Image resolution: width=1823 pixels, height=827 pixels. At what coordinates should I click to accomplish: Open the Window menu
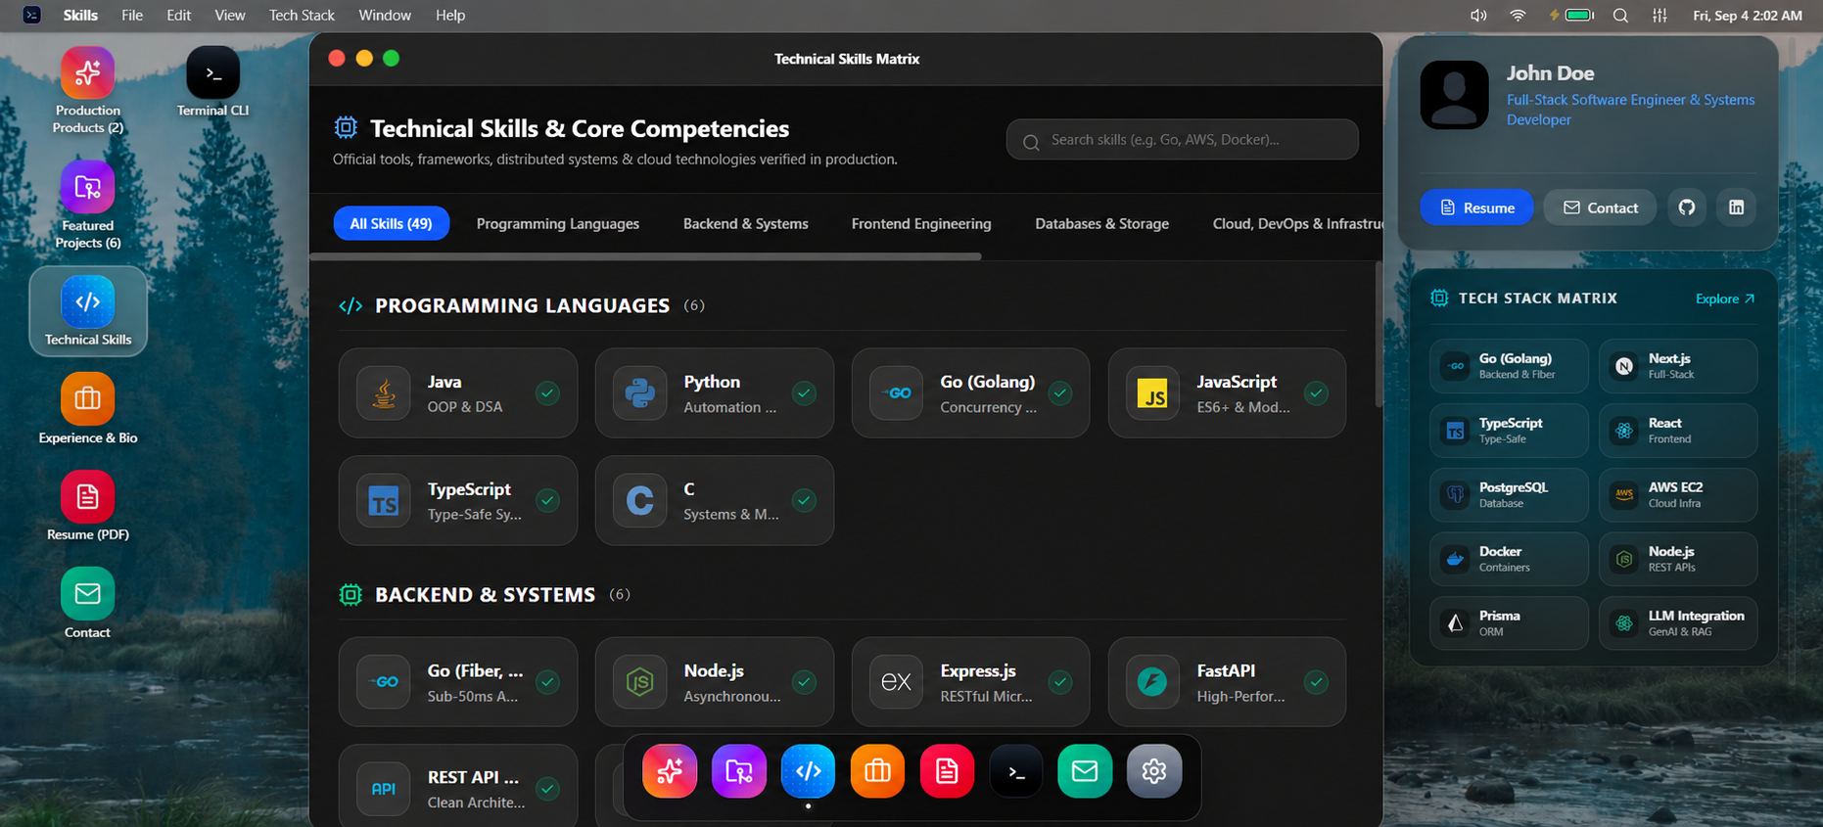pos(385,16)
